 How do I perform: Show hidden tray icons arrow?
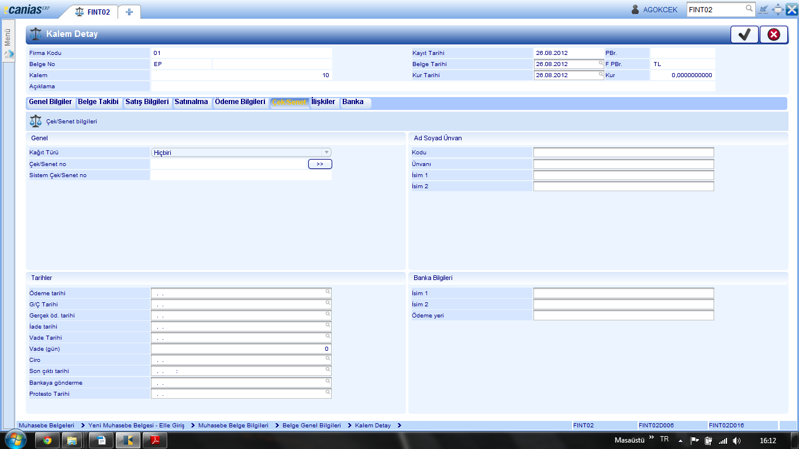click(x=680, y=440)
